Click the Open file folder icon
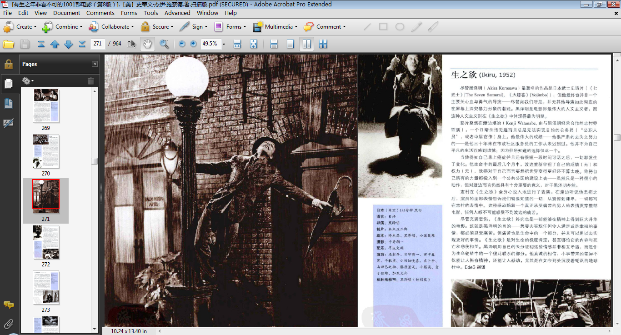Screen dimensions: 621x335 (9, 44)
